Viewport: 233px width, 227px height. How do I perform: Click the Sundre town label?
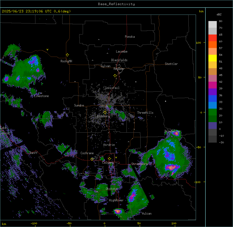tap(79, 105)
